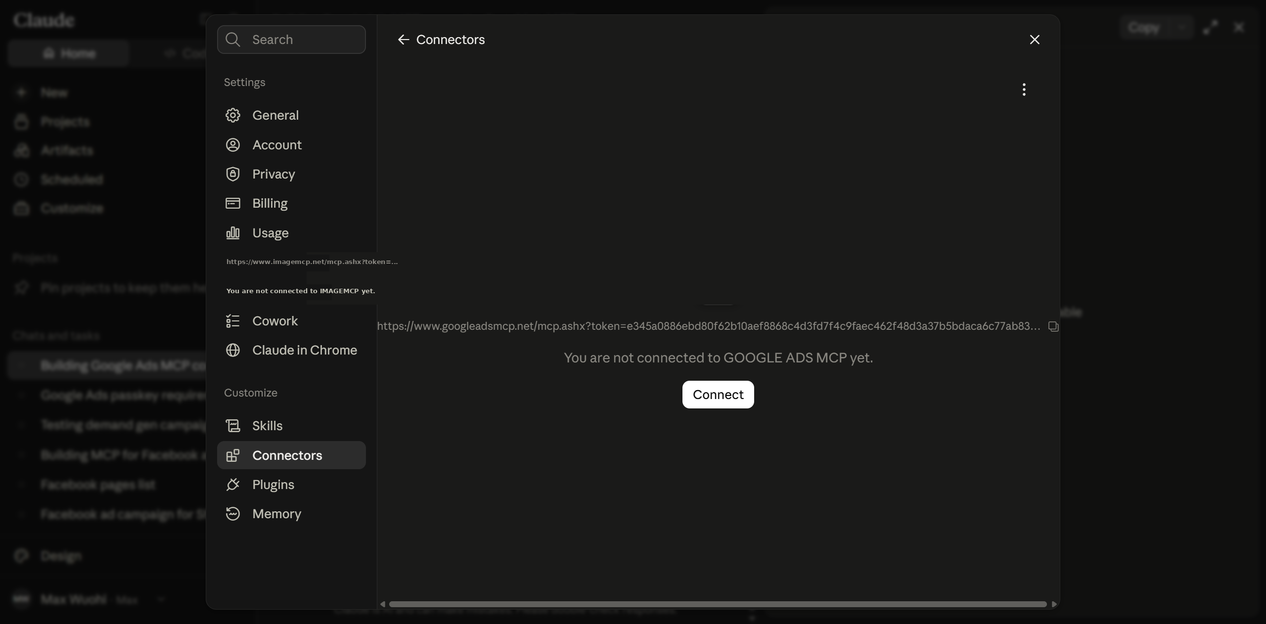
Task: Focus the settings Search field
Action: [291, 40]
